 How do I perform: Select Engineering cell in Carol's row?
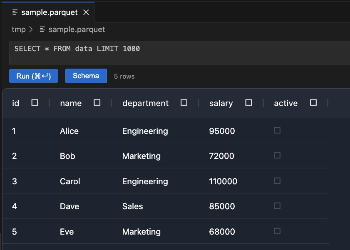(145, 181)
